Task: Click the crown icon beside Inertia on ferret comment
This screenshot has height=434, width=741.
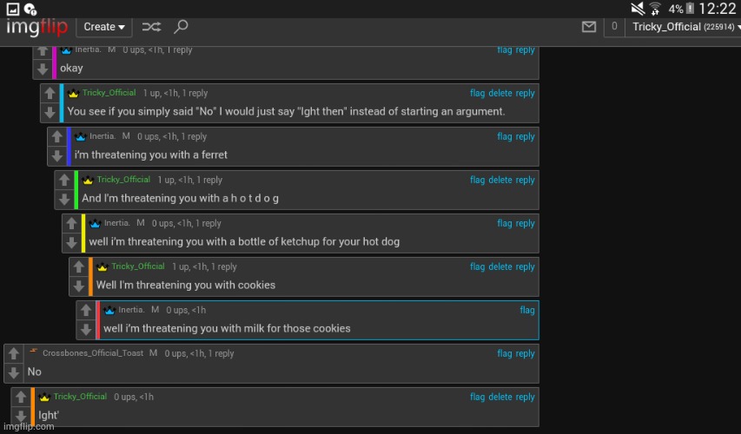Action: [81, 137]
